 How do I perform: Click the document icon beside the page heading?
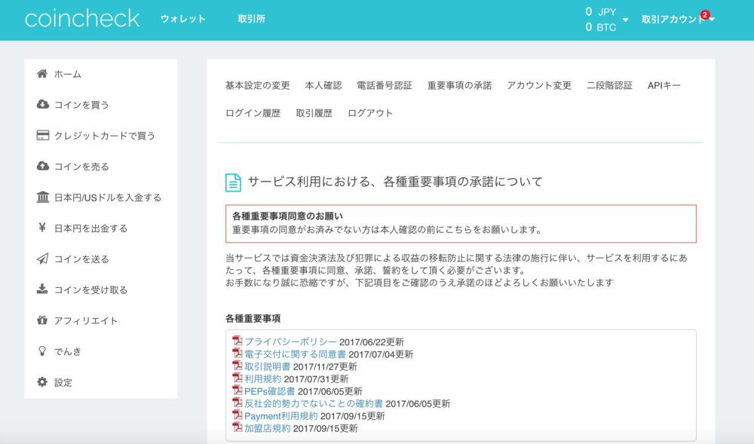pyautogui.click(x=233, y=182)
